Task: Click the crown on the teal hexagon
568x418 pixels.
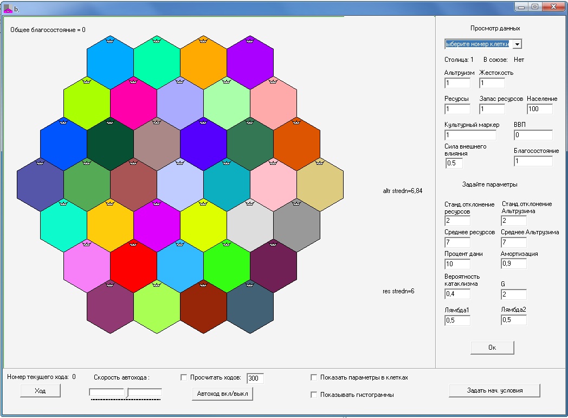Action: (x=227, y=163)
